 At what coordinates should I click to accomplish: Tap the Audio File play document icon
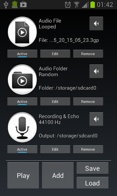point(22,32)
